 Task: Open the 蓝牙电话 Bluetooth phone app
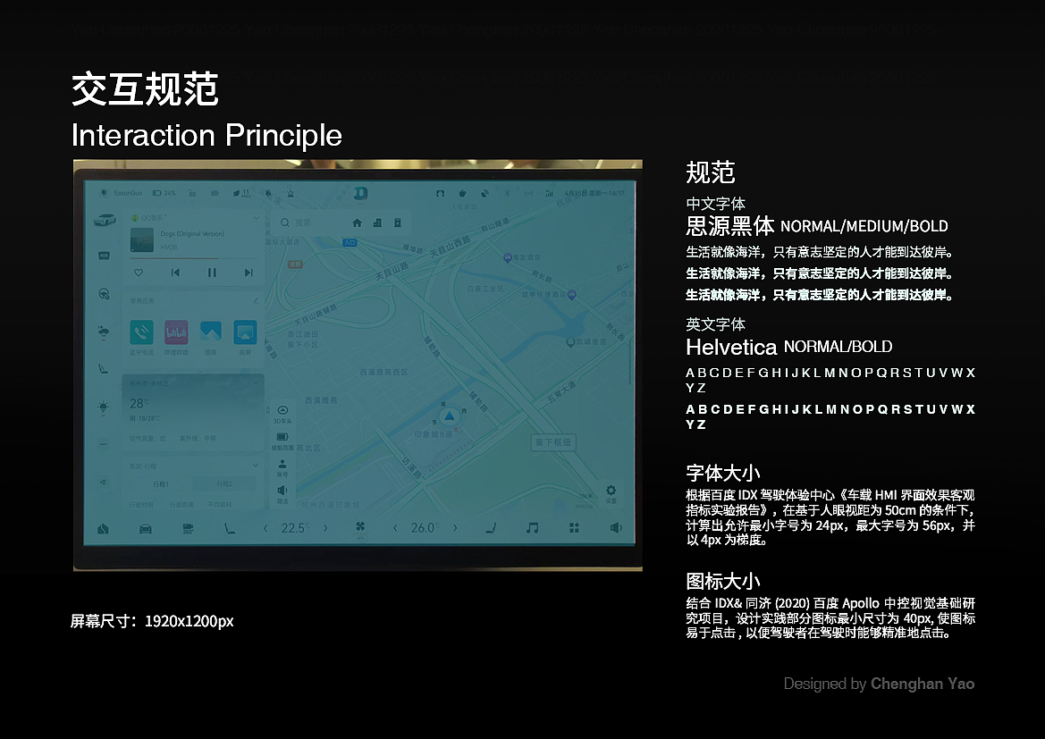(x=142, y=333)
